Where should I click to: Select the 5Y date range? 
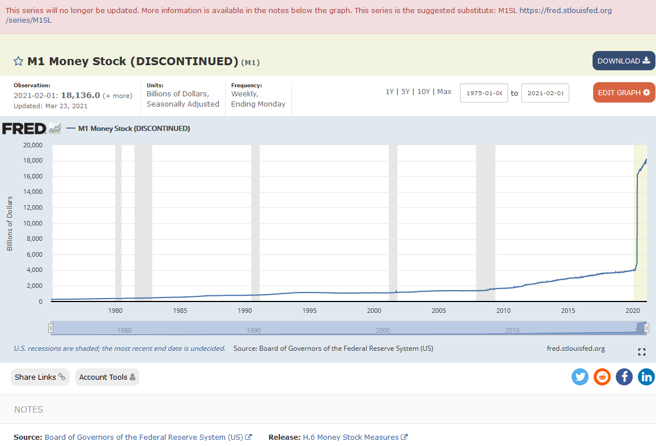click(x=406, y=92)
